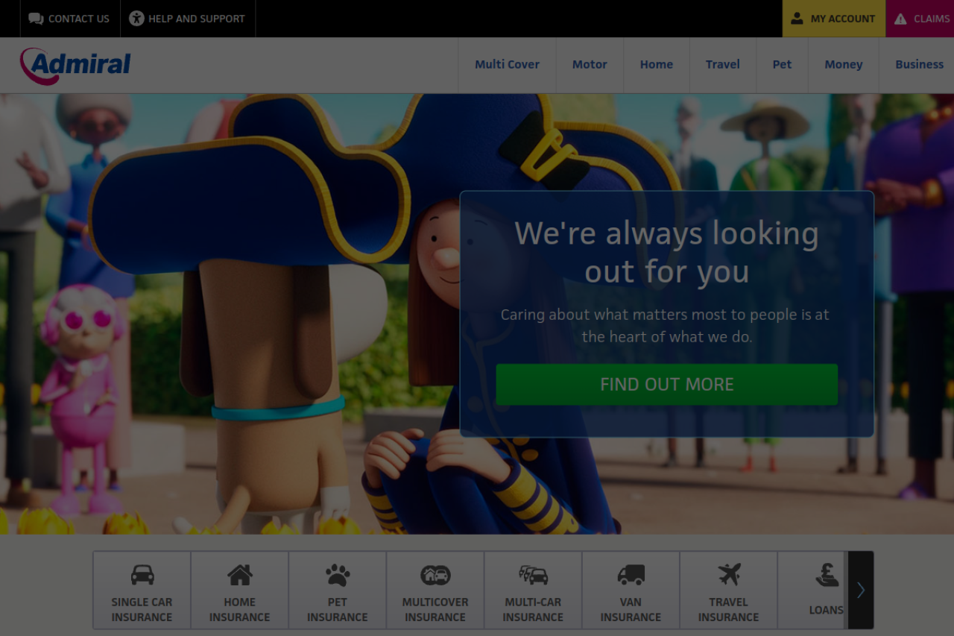Image resolution: width=954 pixels, height=636 pixels.
Task: Select the Loans pound sign icon
Action: click(827, 575)
